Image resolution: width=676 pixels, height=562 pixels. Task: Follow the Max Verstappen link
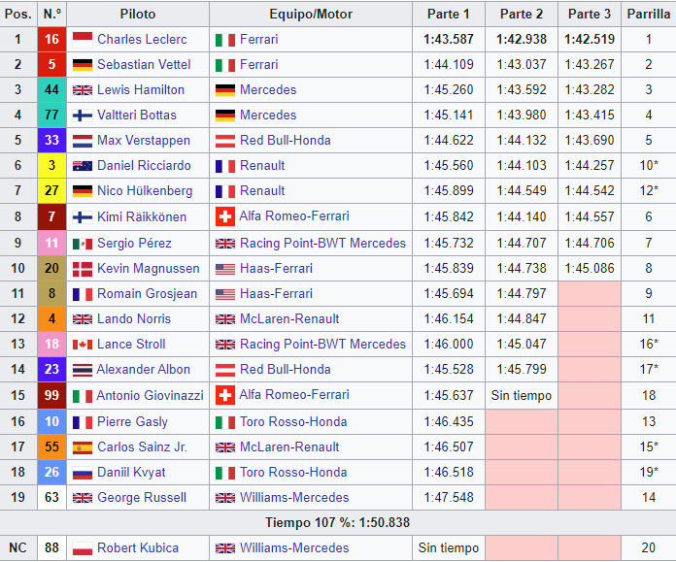coord(144,140)
